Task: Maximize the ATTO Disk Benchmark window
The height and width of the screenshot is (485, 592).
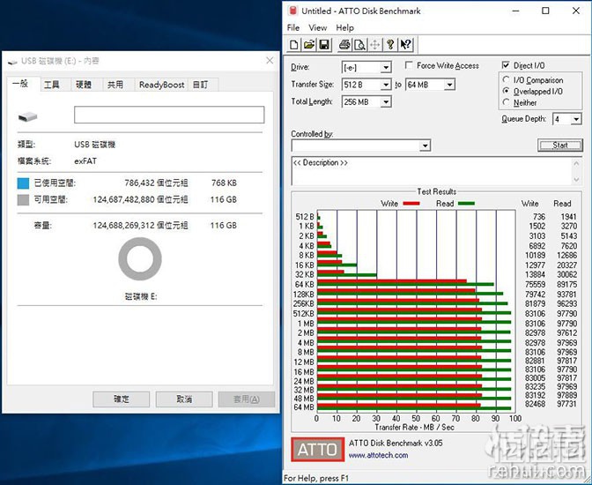Action: click(545, 11)
